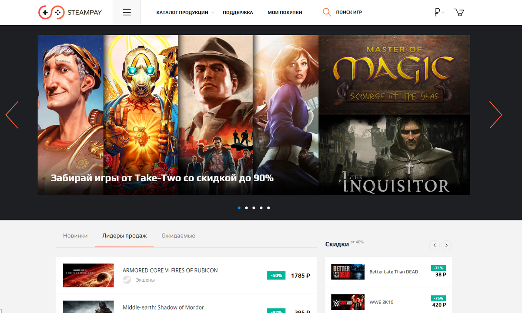Click the Steam icon beside Экшены
The width and height of the screenshot is (522, 313).
(127, 280)
